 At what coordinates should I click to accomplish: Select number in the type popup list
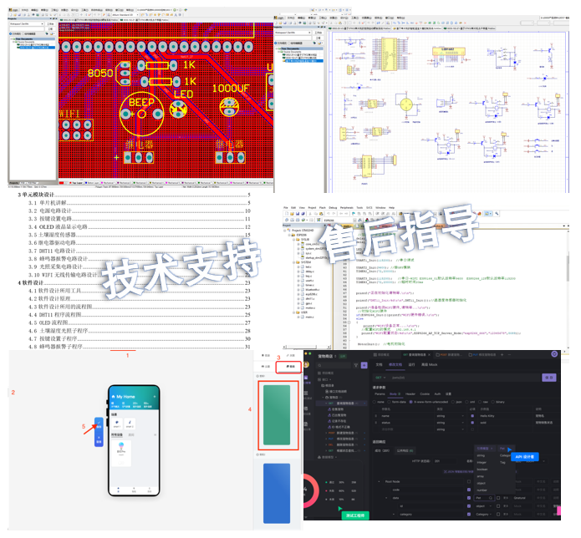(482, 490)
